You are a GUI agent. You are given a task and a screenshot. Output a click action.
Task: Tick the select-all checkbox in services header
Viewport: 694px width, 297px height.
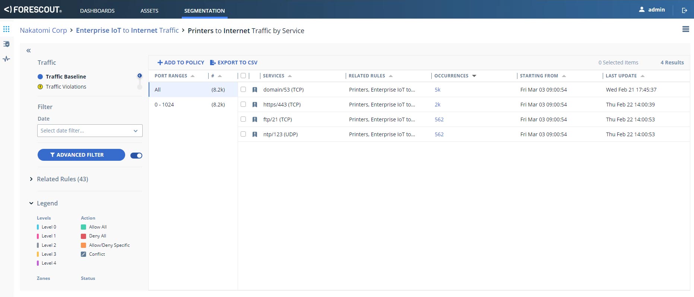click(243, 76)
